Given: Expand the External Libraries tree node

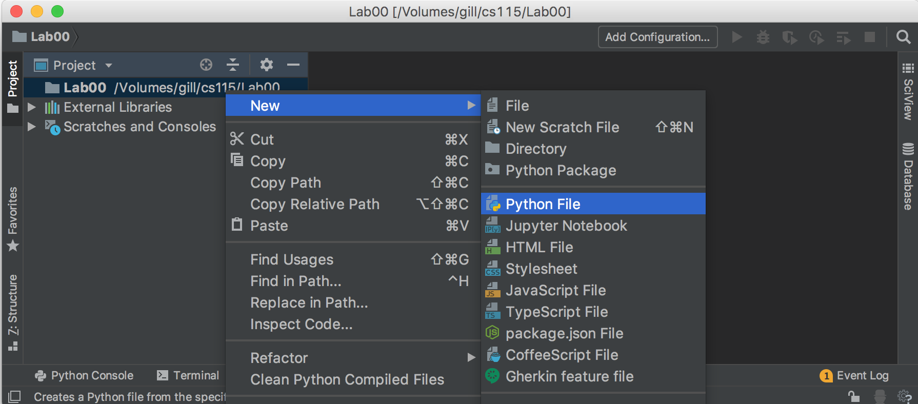Looking at the screenshot, I should [x=32, y=107].
